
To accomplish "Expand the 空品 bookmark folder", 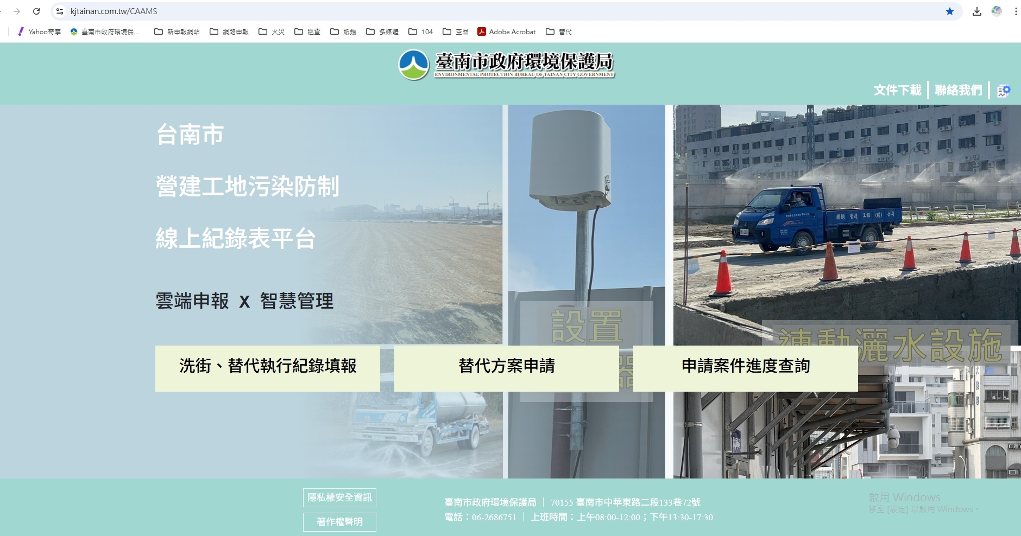I will (456, 32).
